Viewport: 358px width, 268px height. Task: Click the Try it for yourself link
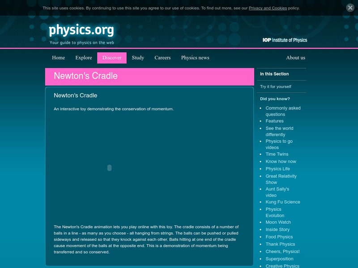276,87
